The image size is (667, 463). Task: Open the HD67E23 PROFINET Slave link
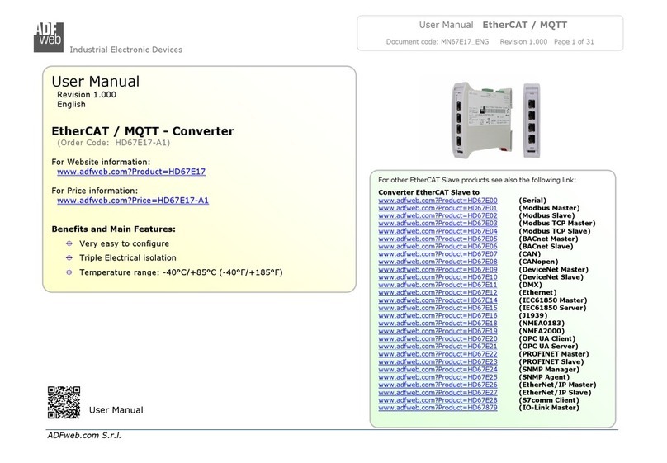[438, 361]
